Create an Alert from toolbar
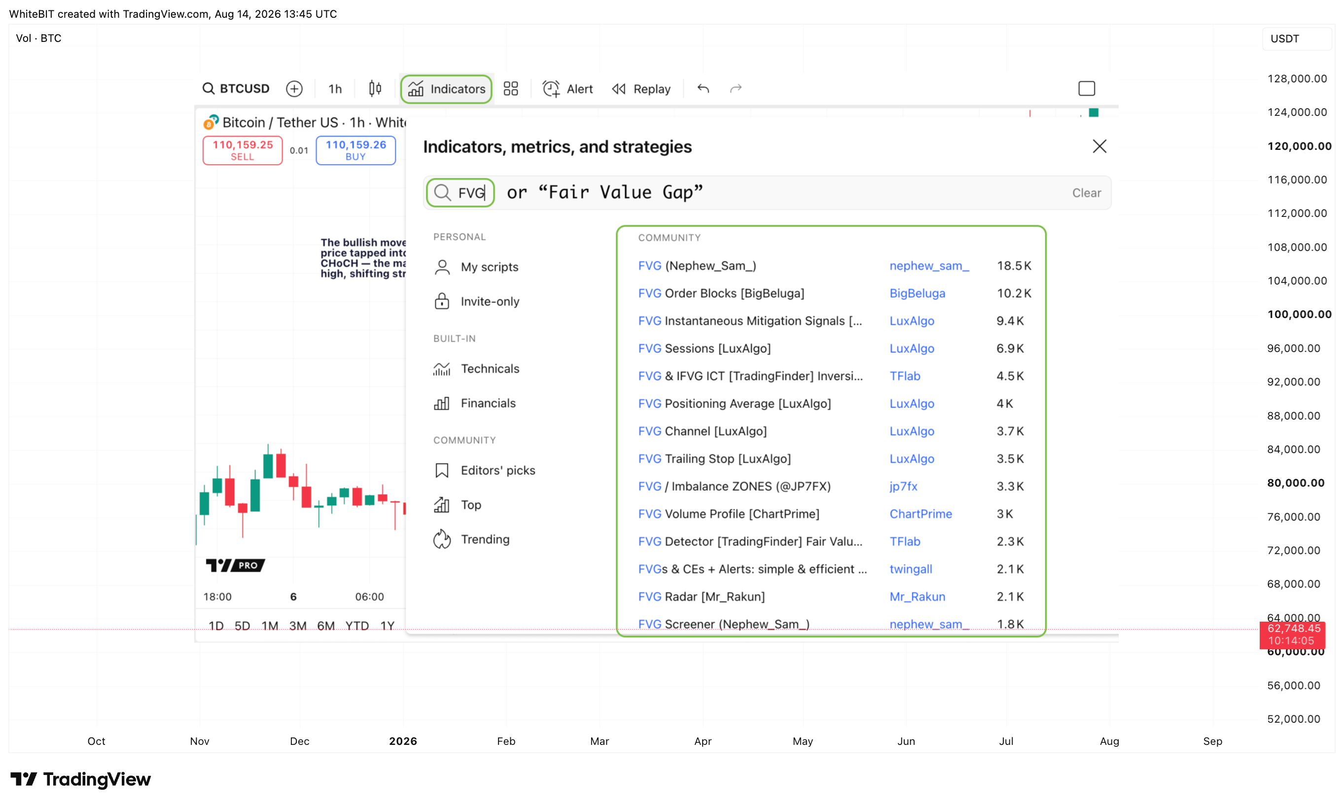1344x806 pixels. 567,89
